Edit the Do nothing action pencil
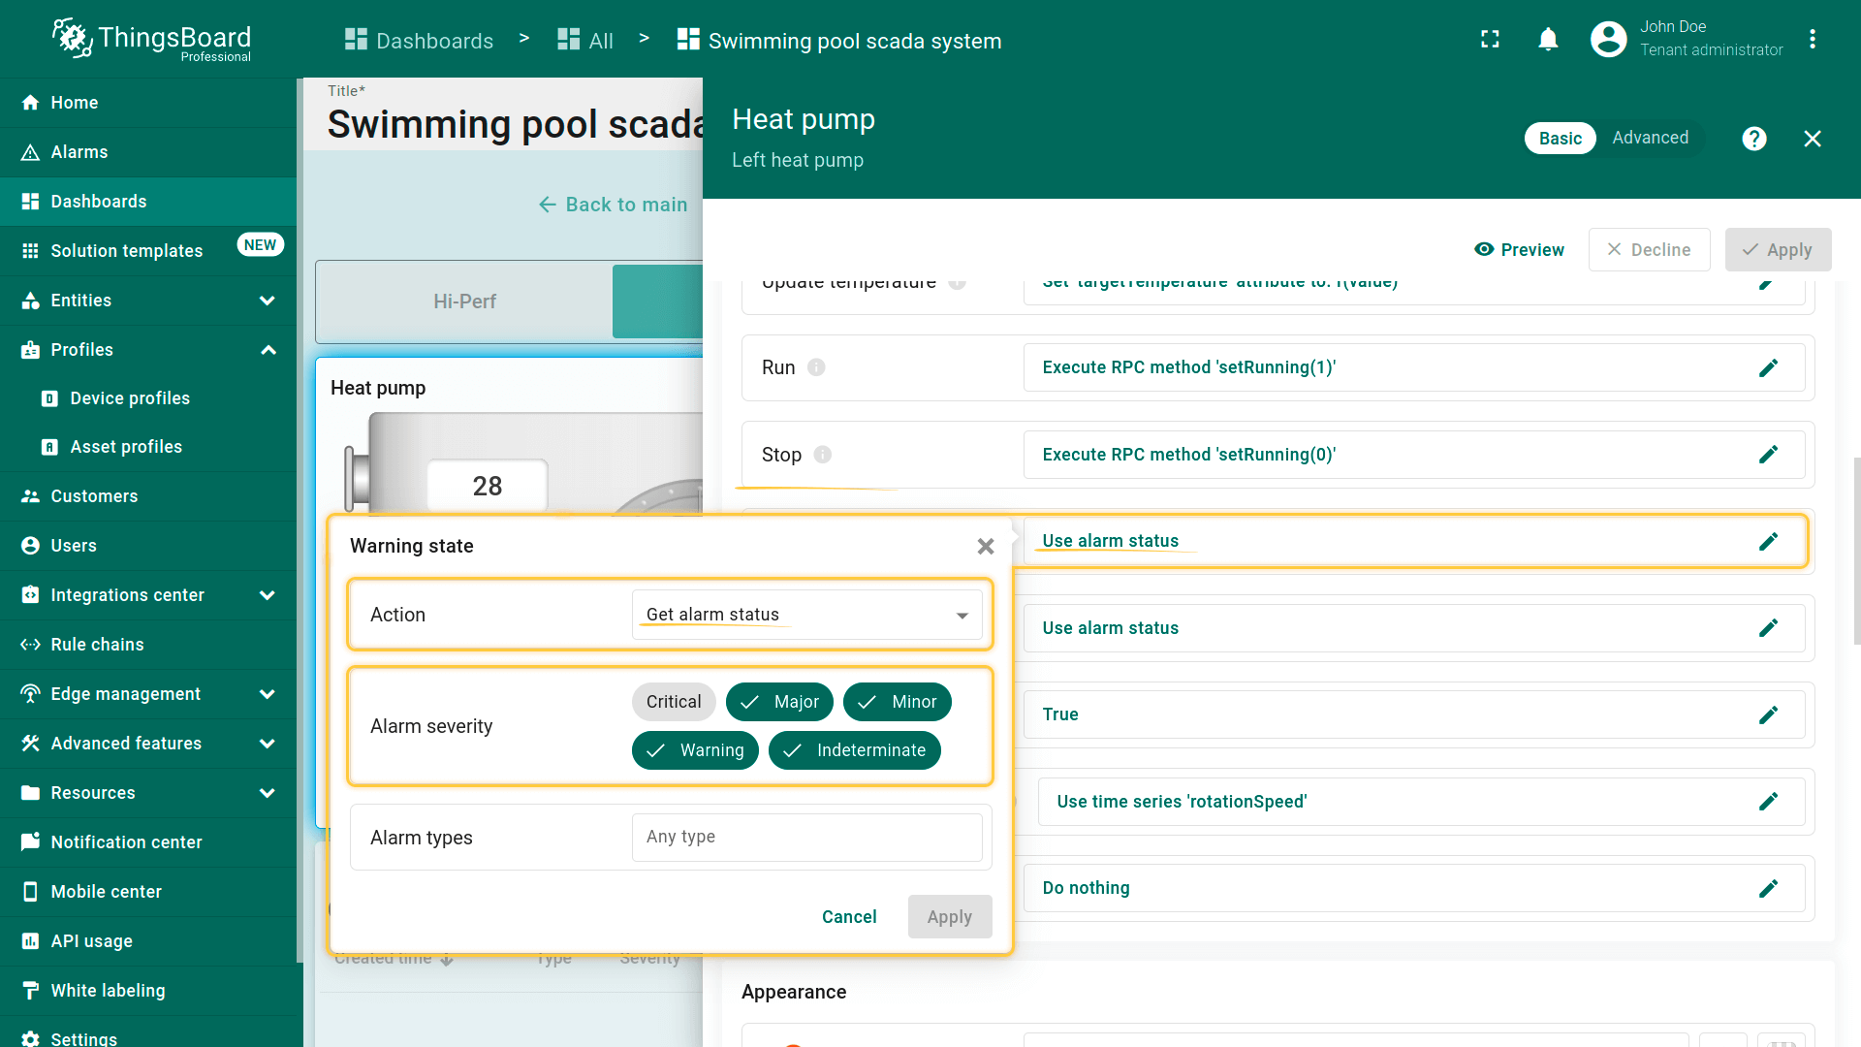This screenshot has height=1047, width=1861. pyautogui.click(x=1768, y=888)
